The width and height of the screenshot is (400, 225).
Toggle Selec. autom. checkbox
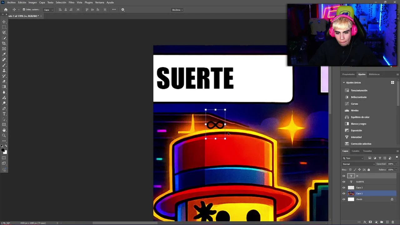24,10
